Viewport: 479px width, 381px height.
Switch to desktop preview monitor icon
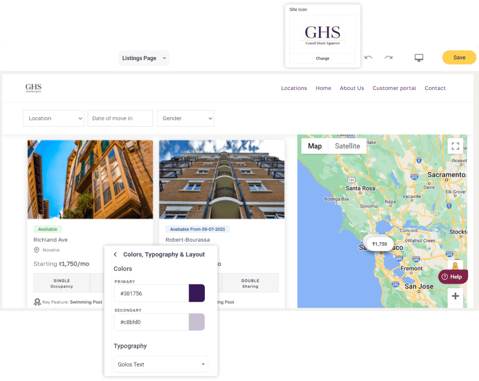click(419, 58)
